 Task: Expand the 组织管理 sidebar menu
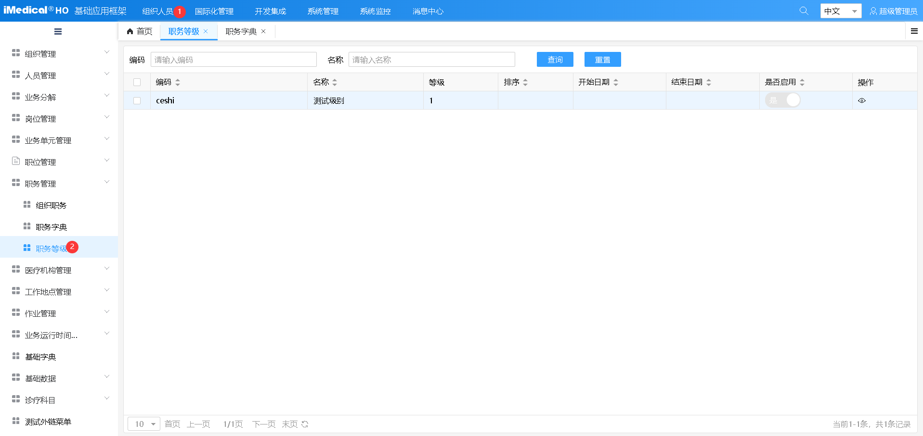60,54
